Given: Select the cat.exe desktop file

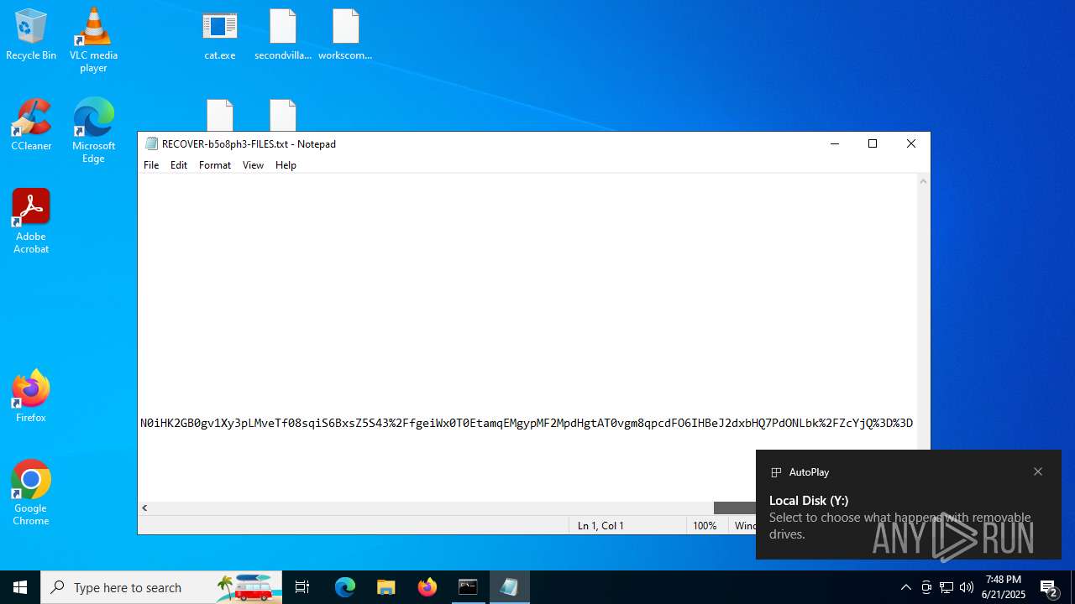Looking at the screenshot, I should coord(220,34).
